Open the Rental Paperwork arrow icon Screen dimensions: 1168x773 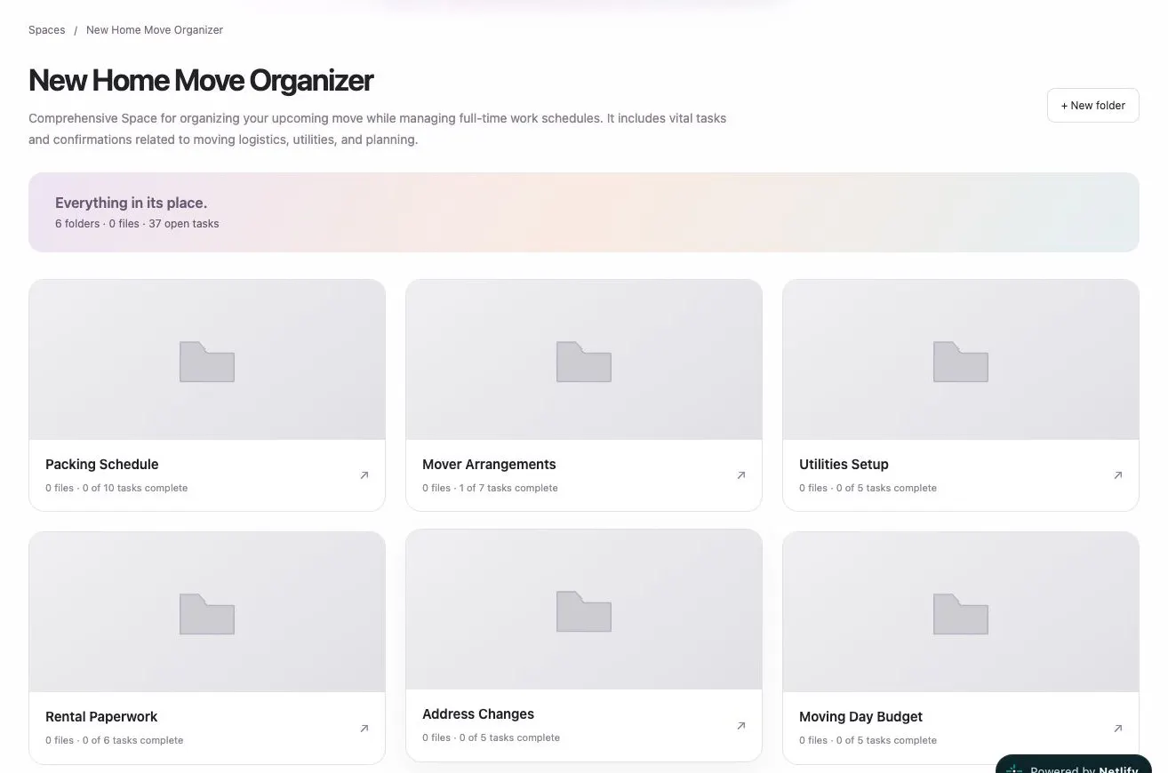(x=364, y=728)
